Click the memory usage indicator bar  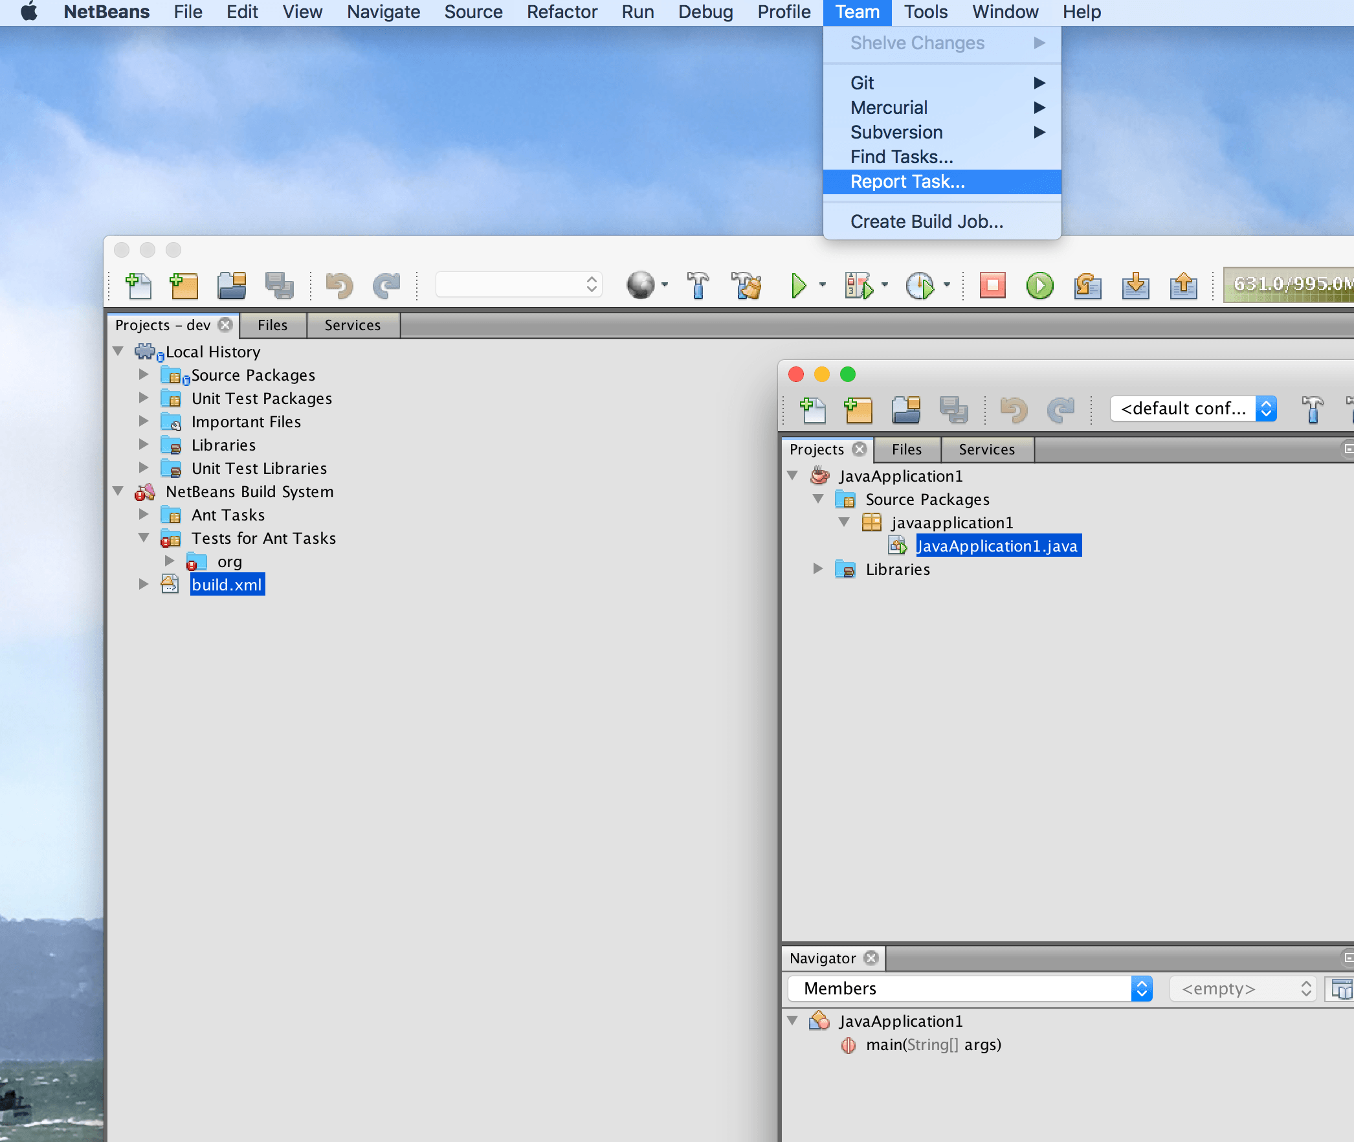[x=1288, y=284]
